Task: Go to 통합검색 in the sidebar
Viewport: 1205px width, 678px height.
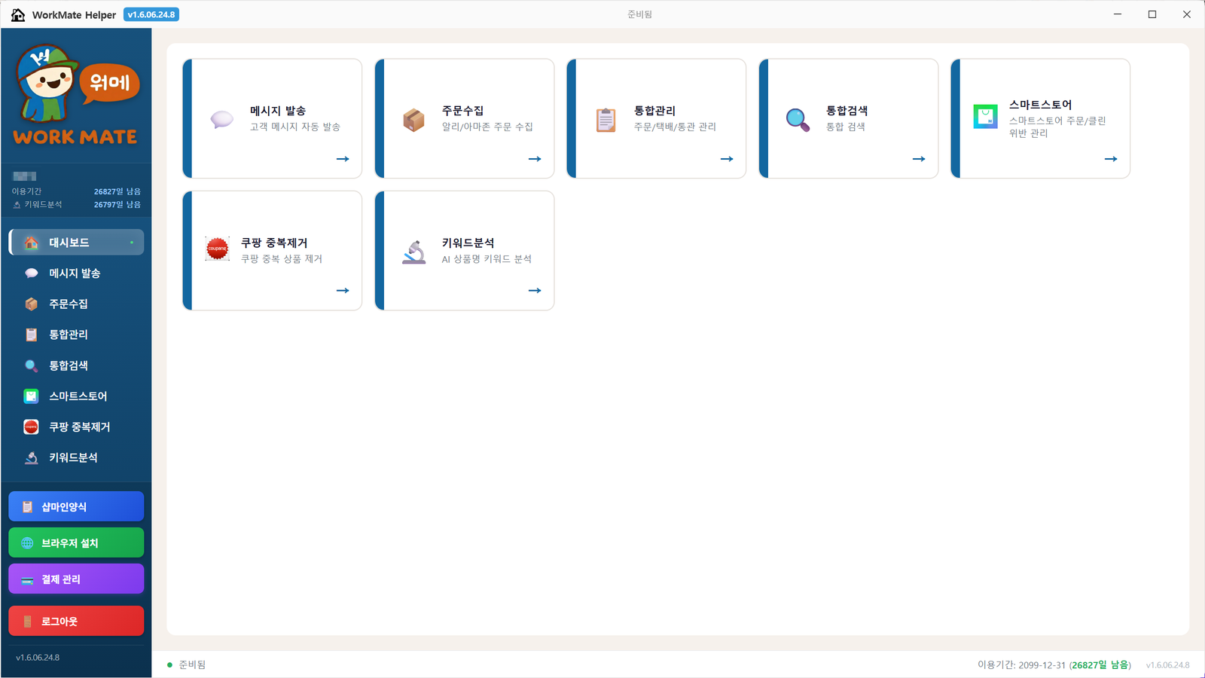Action: (x=76, y=365)
